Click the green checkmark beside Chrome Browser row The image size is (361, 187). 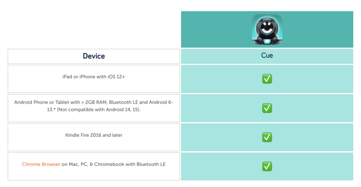pos(267,166)
